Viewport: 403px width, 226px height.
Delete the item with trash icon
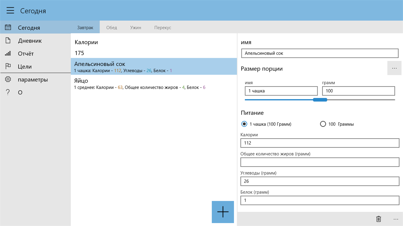[x=379, y=219]
